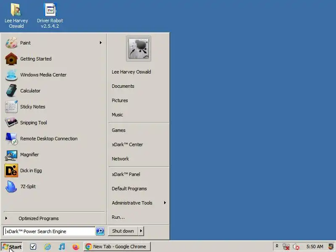Open Administrative Tools entry
Viewport: 336px width, 252px height.
click(x=132, y=203)
